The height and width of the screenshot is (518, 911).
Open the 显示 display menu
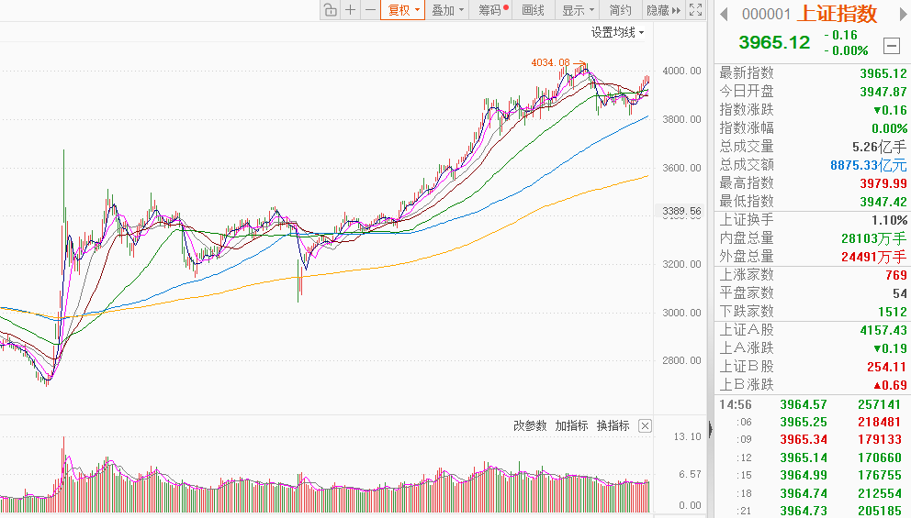(x=578, y=10)
